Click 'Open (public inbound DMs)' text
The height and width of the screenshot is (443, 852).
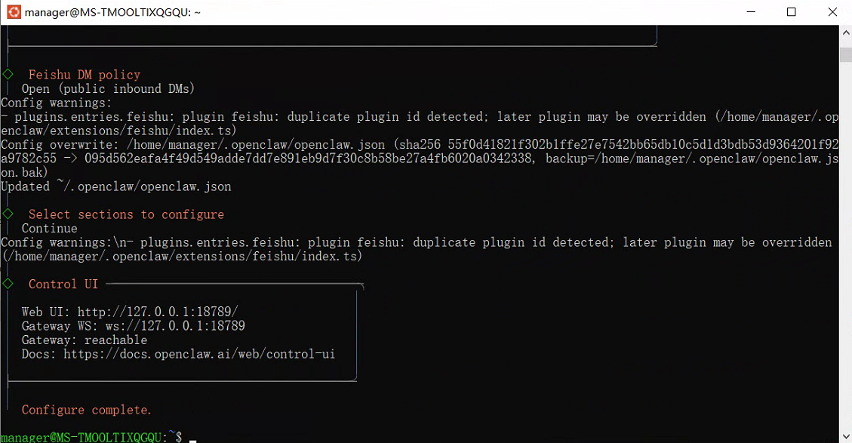pos(108,88)
